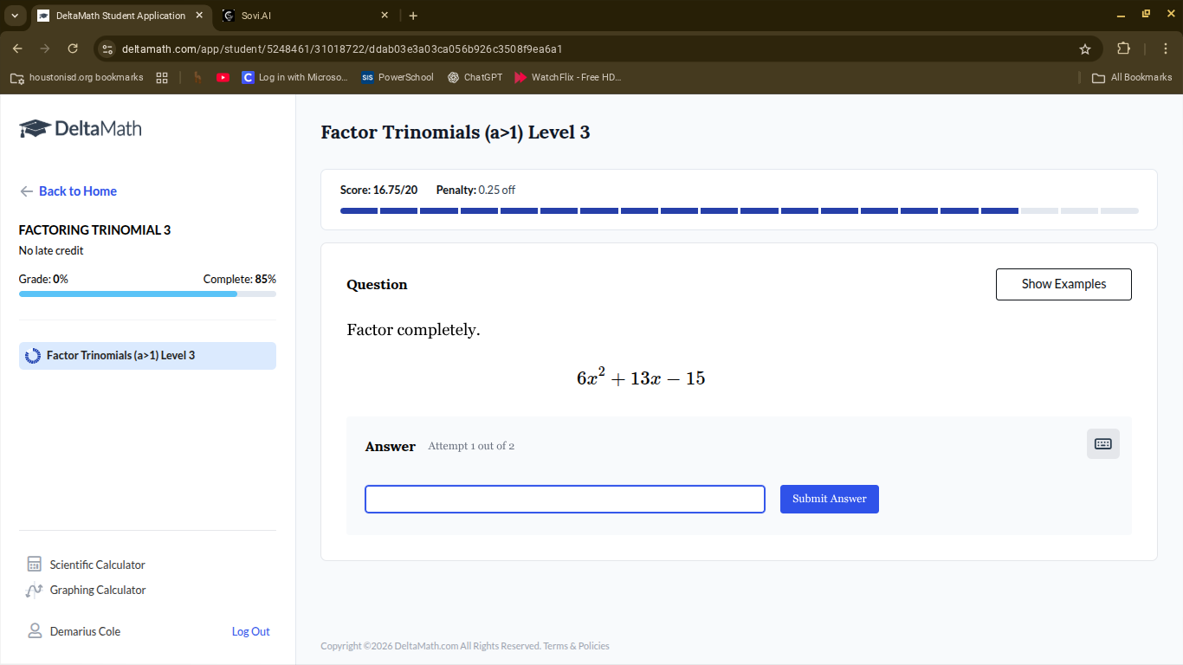Click the Submit Answer button
The width and height of the screenshot is (1183, 665).
[x=830, y=499]
